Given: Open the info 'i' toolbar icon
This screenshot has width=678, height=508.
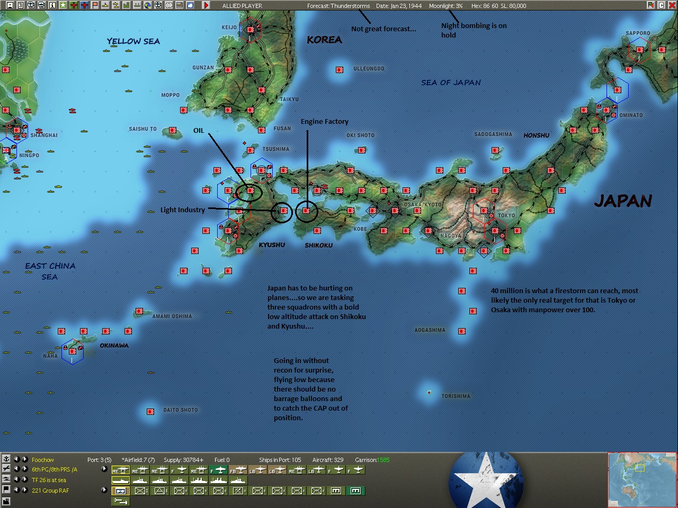Looking at the screenshot, I should pyautogui.click(x=52, y=5).
